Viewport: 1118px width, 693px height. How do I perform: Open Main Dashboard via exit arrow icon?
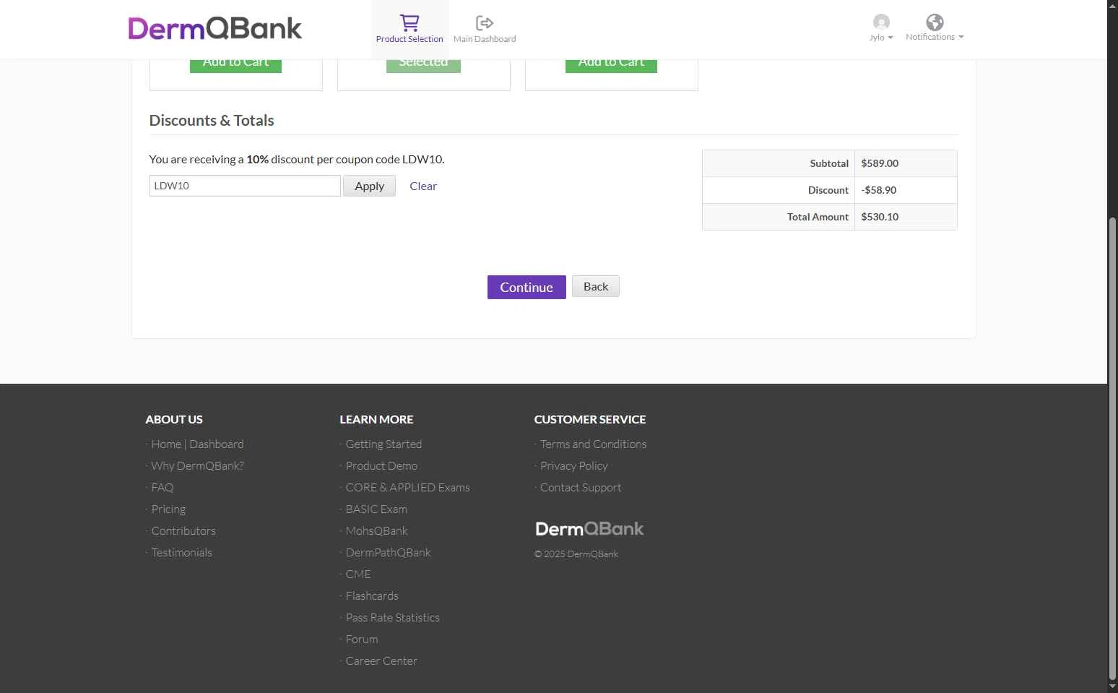point(485,23)
